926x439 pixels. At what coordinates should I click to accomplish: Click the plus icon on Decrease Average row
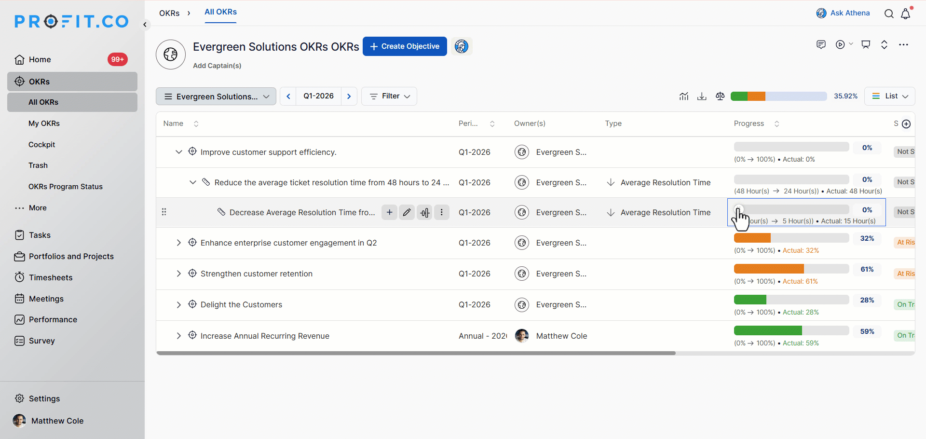click(x=389, y=212)
